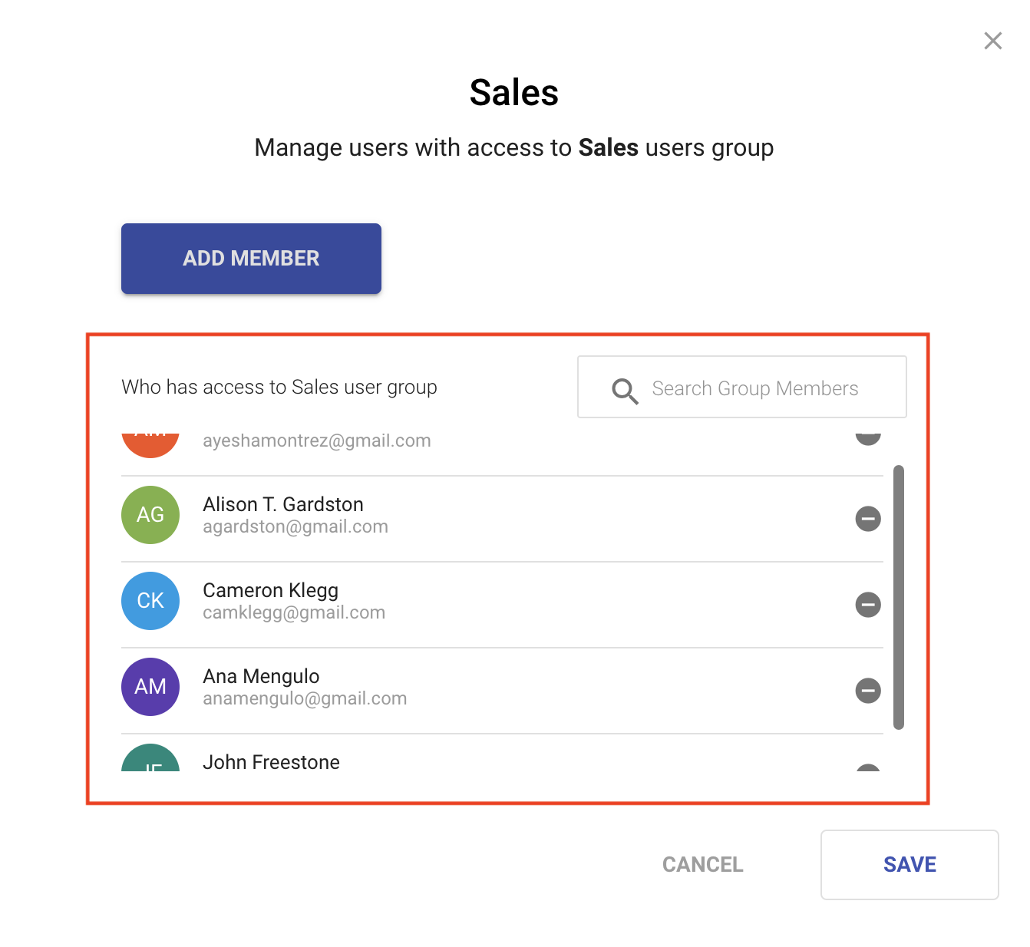Remove Alison T. Gardston from the group

pyautogui.click(x=868, y=519)
